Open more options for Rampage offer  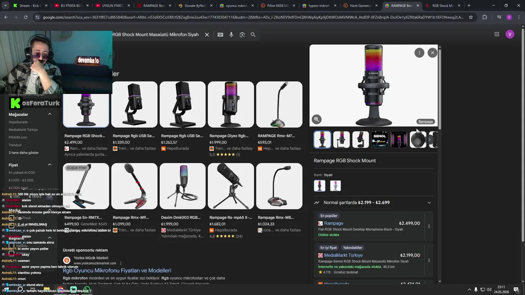[x=429, y=226]
